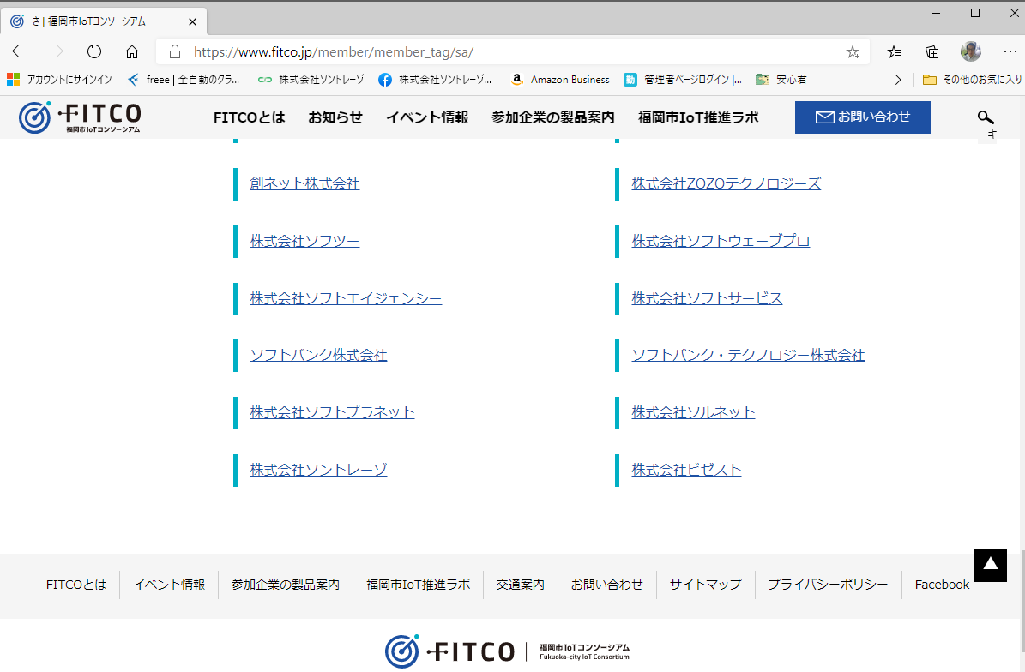Open お知らせ menu item

(x=335, y=117)
